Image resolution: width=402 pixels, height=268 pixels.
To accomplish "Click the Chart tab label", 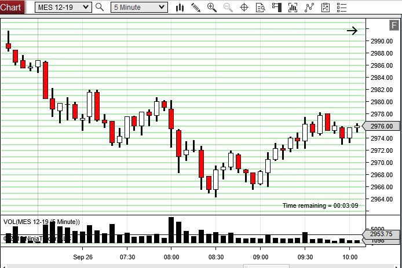I will click(x=11, y=7).
